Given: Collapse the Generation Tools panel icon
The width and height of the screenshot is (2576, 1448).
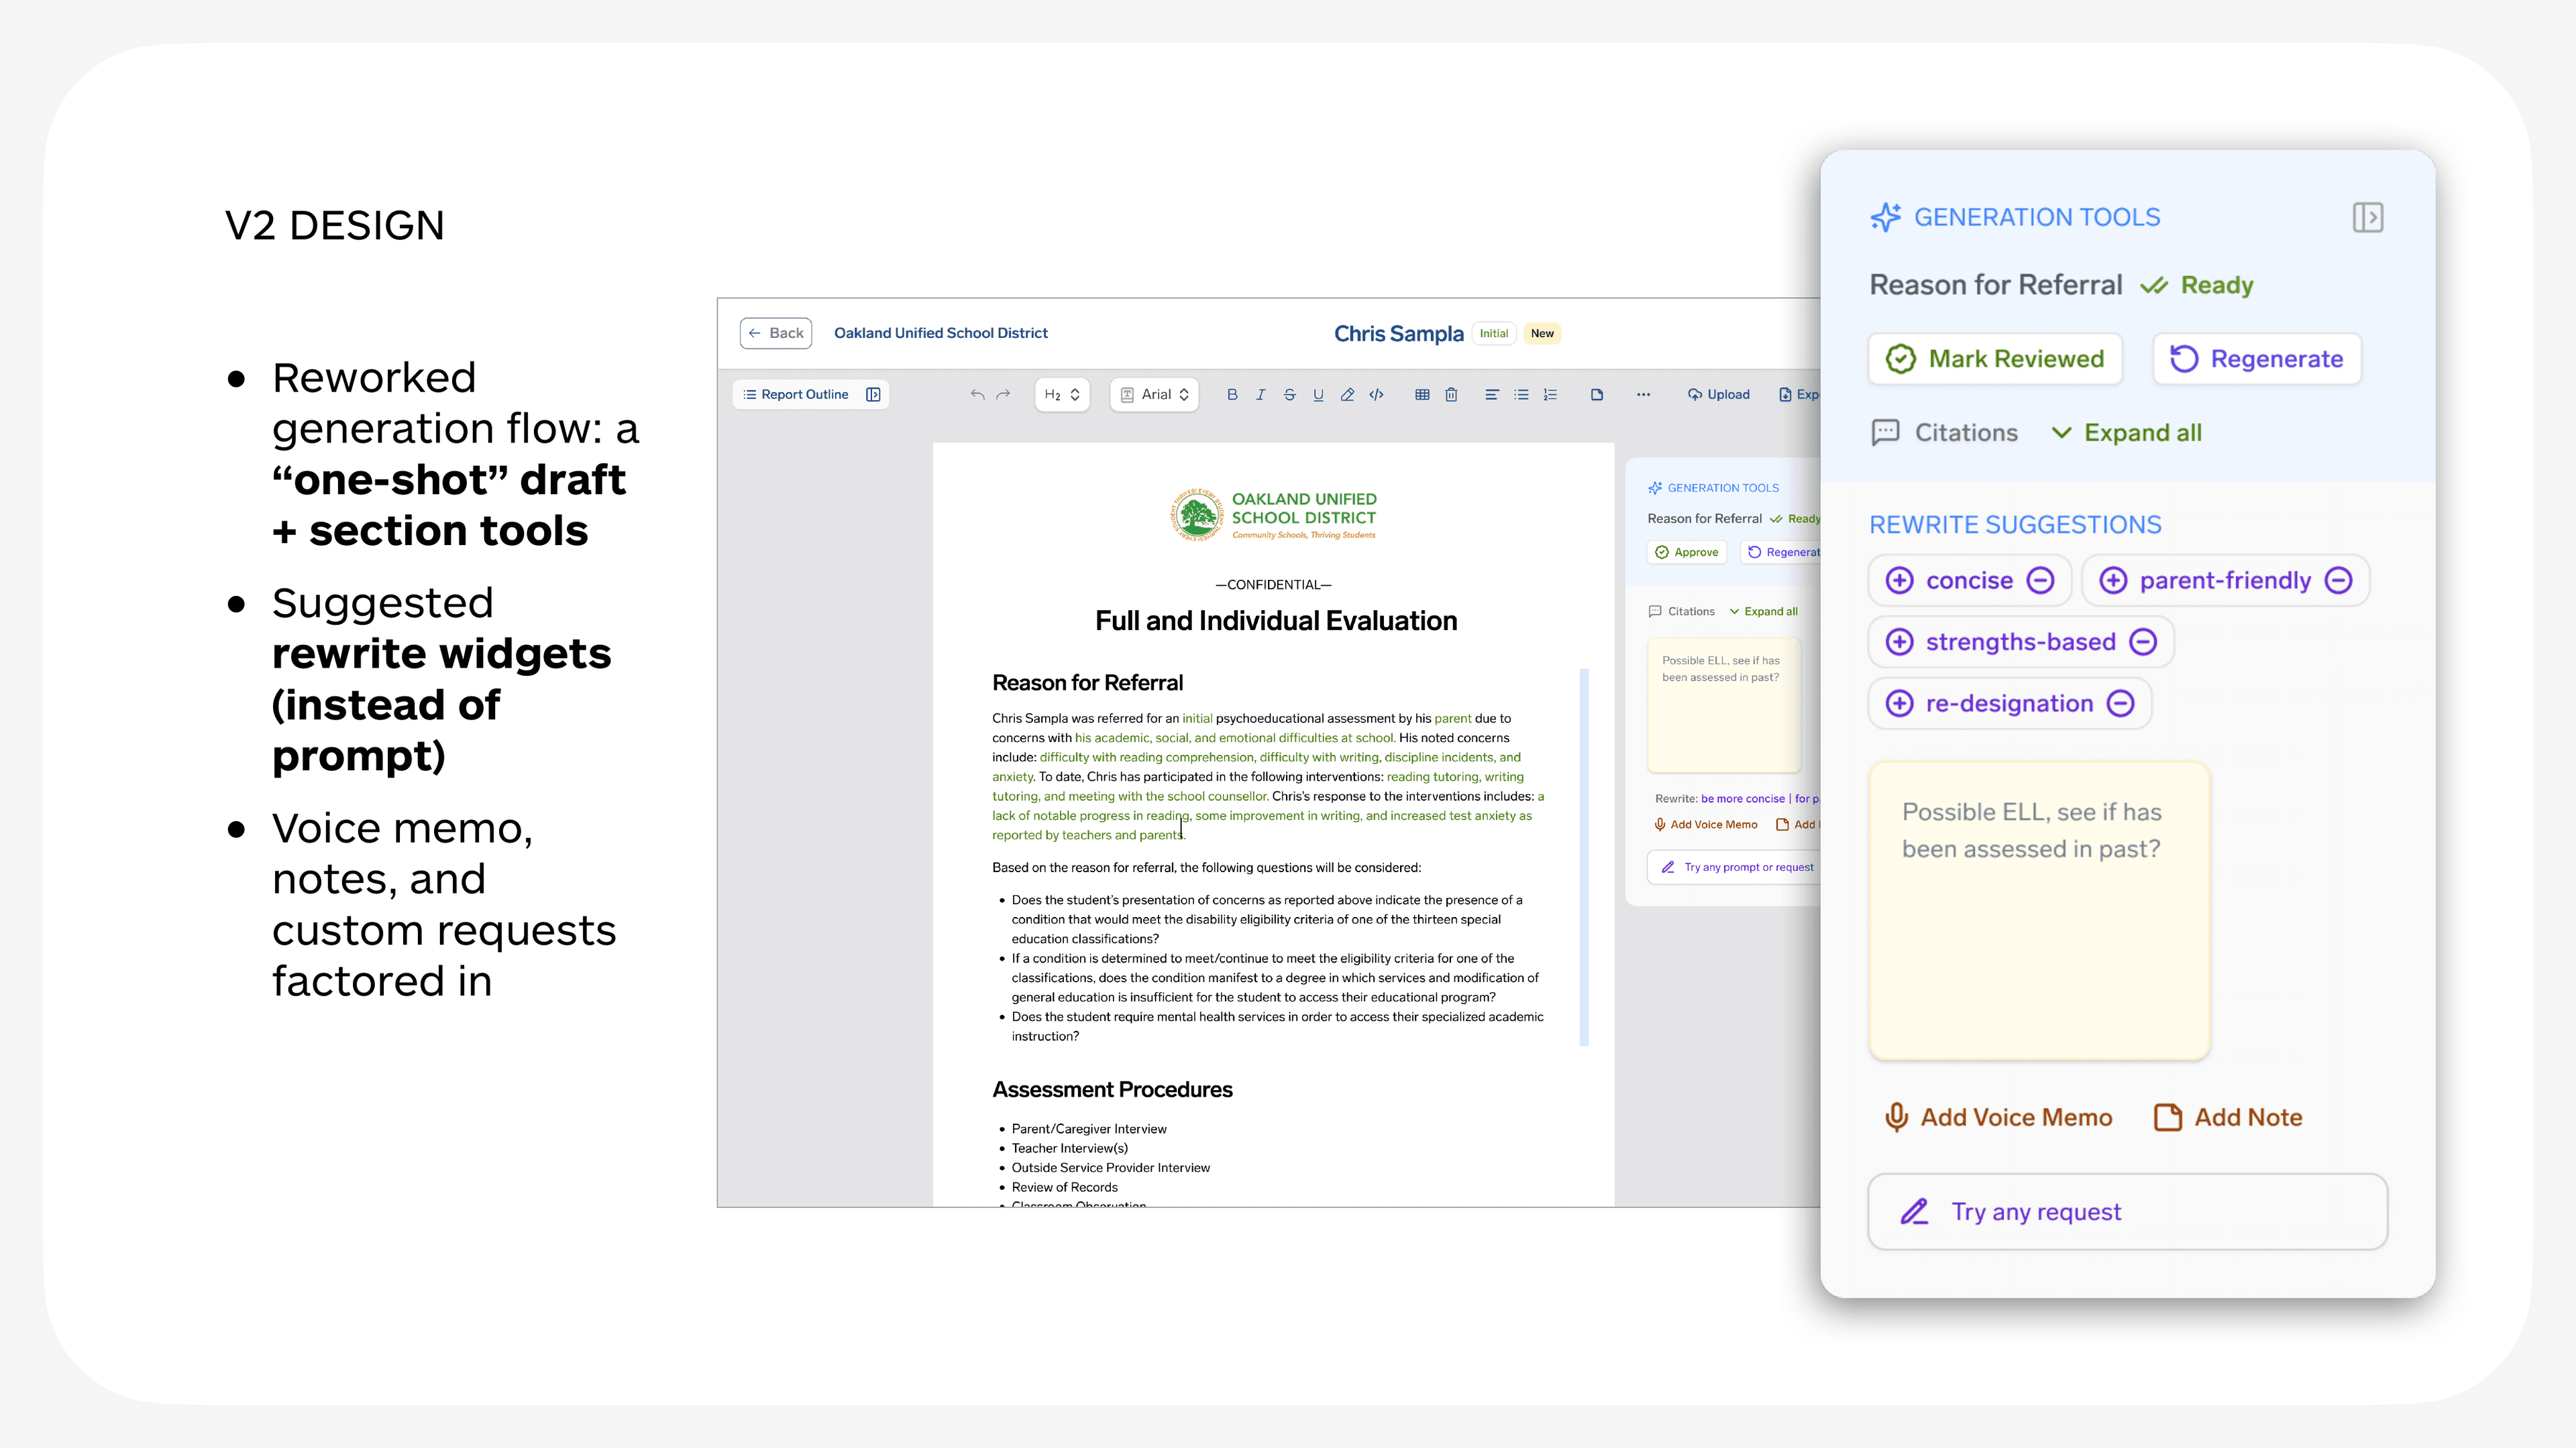Looking at the screenshot, I should pyautogui.click(x=2367, y=218).
